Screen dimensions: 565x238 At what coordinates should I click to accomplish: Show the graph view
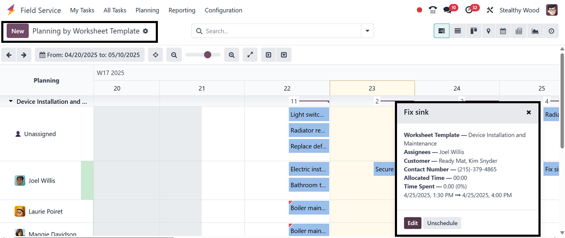pyautogui.click(x=535, y=31)
